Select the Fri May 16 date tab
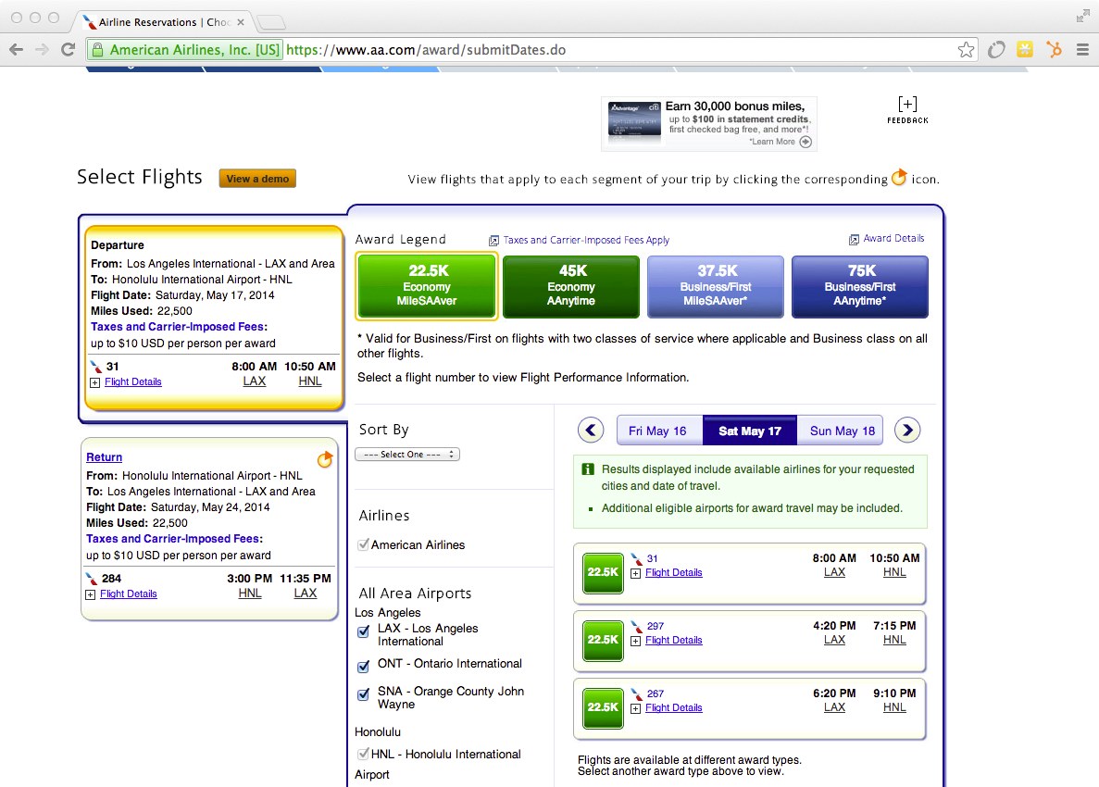 point(658,430)
